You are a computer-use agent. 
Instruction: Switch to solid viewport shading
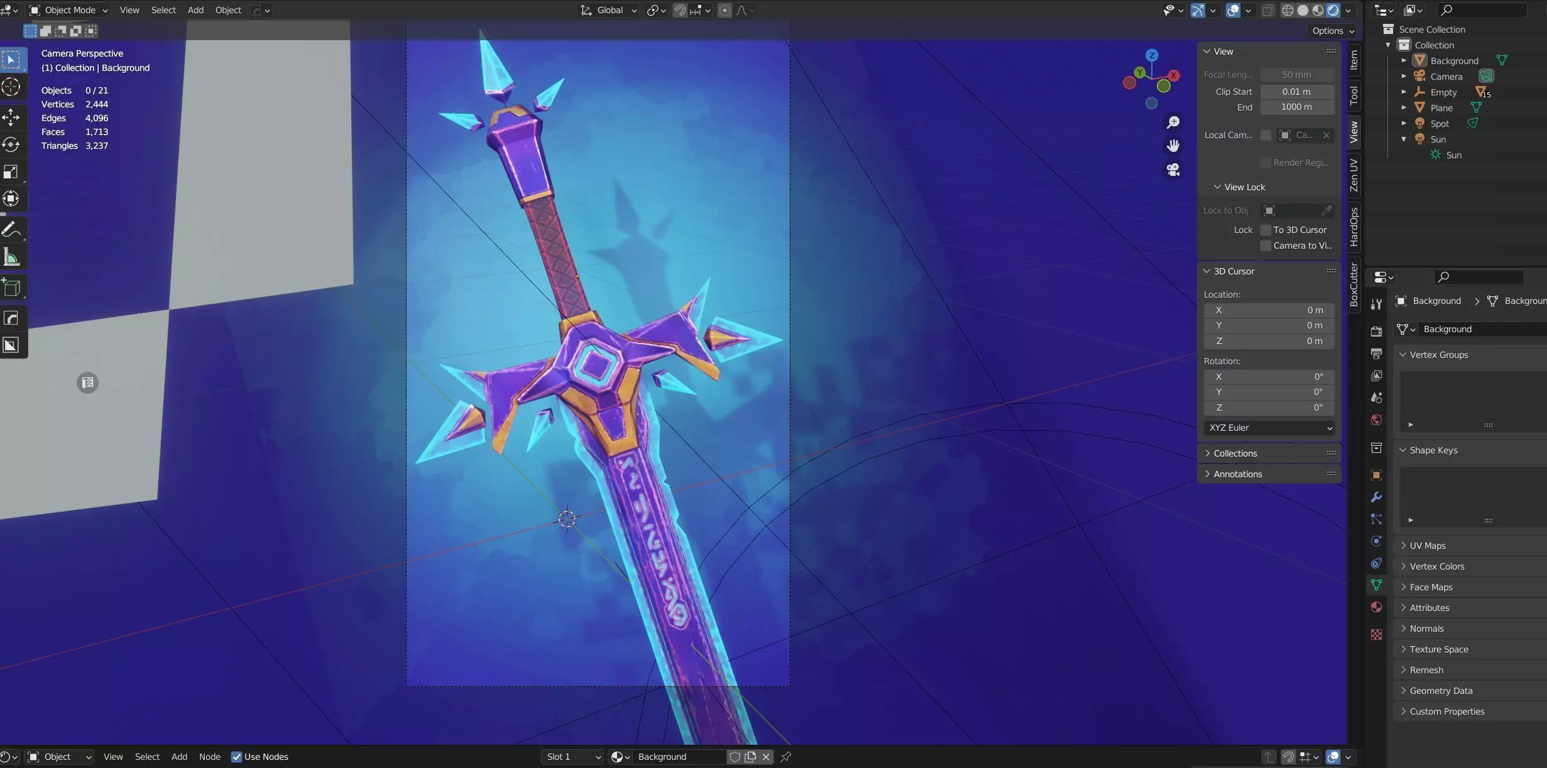1303,10
